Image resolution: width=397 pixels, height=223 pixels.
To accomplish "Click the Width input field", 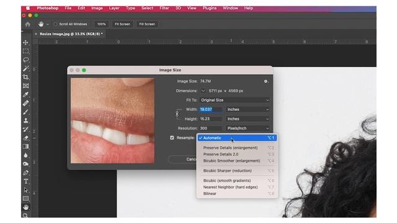I will click(211, 110).
